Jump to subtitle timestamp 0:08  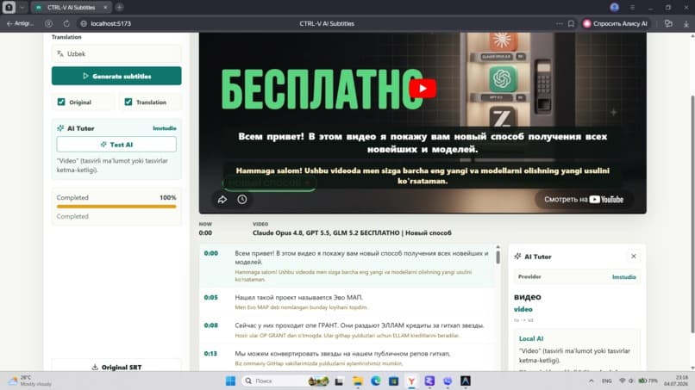tap(211, 325)
